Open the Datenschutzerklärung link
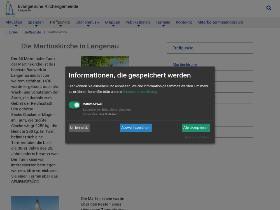The width and height of the screenshot is (280, 210). pos(139,92)
